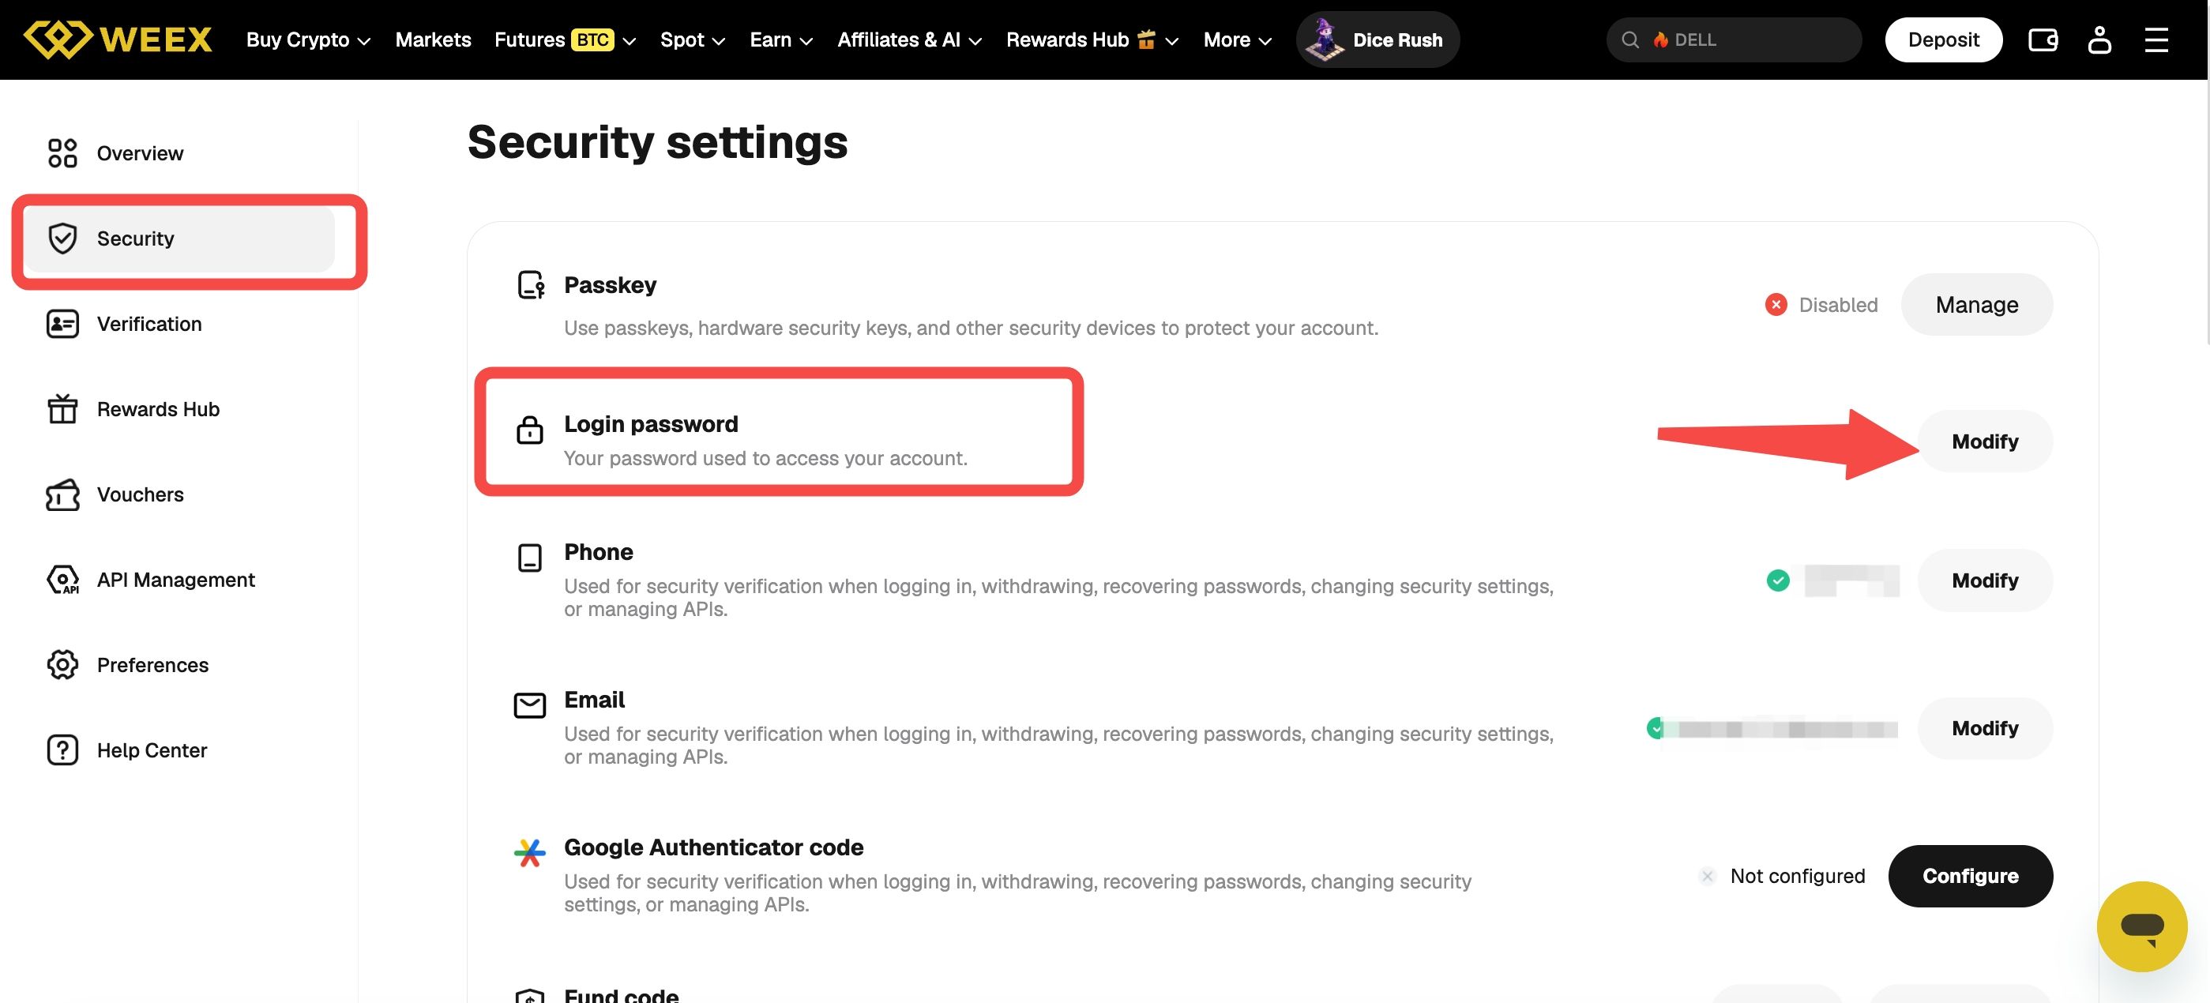The height and width of the screenshot is (1003, 2210).
Task: Click the Verification ID card icon
Action: (x=62, y=325)
